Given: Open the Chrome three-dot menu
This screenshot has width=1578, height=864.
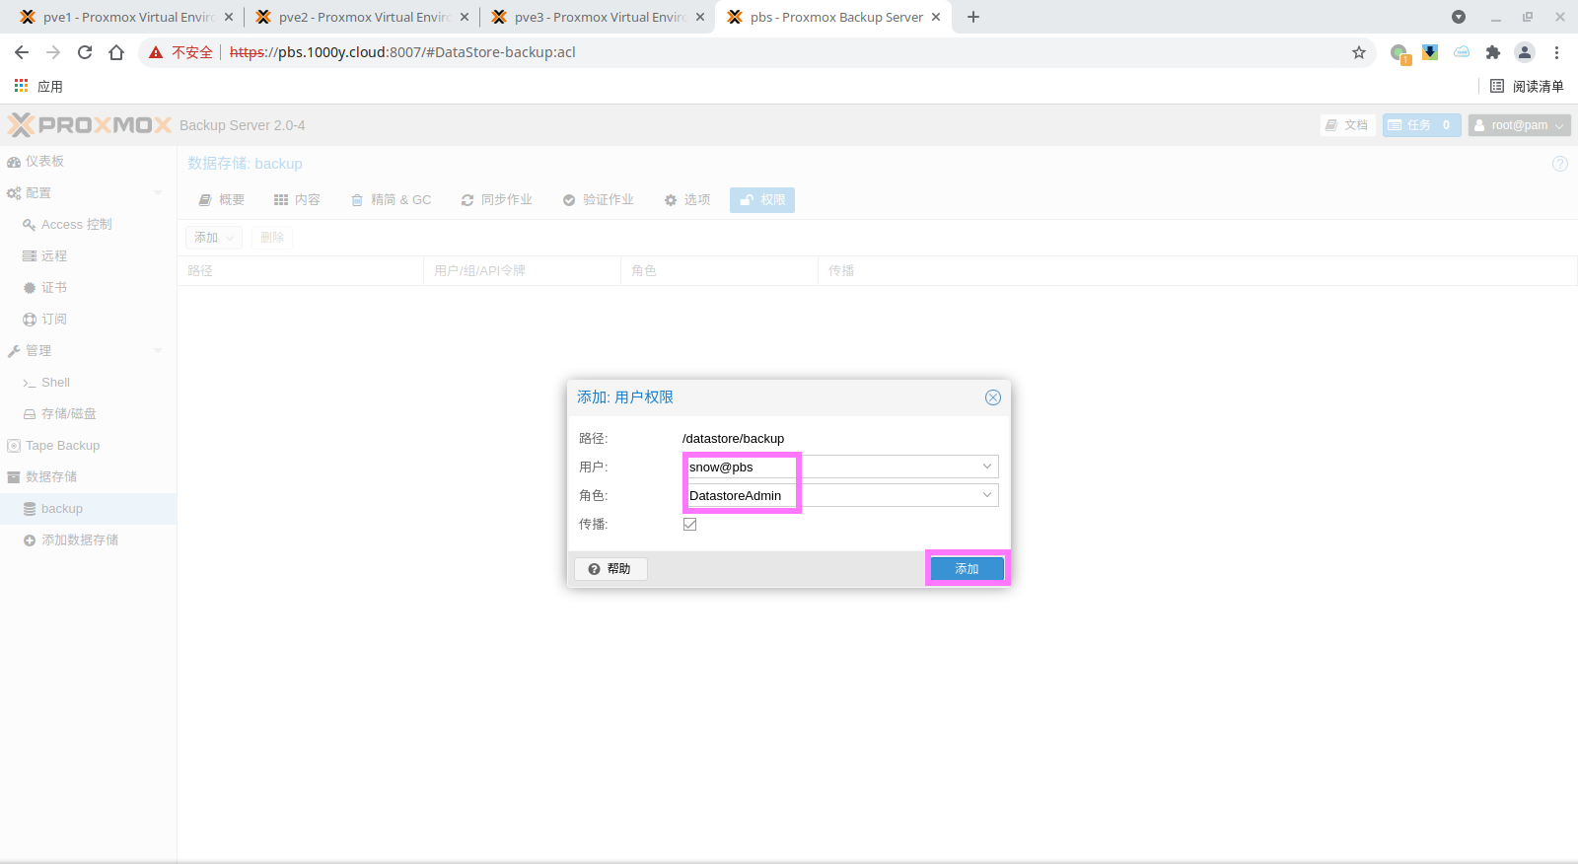Looking at the screenshot, I should pyautogui.click(x=1556, y=52).
